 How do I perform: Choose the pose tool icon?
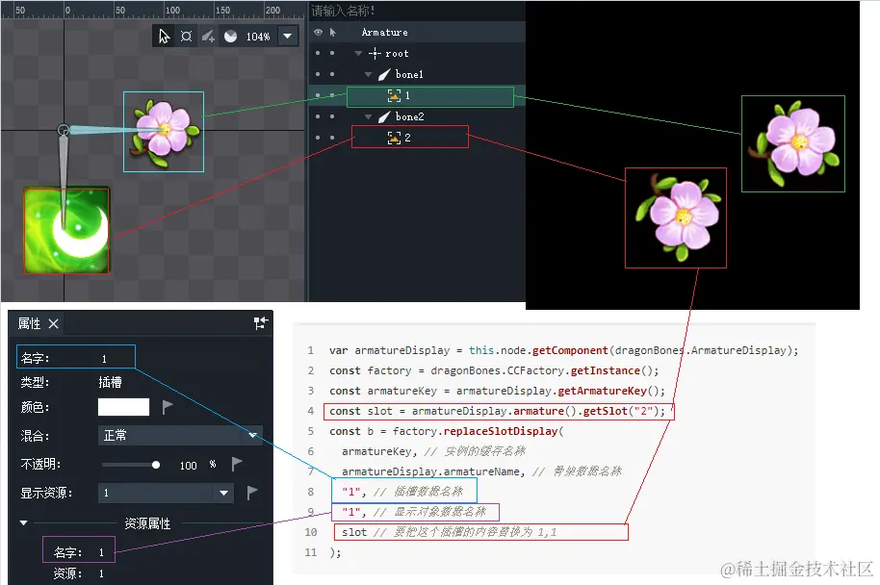187,37
